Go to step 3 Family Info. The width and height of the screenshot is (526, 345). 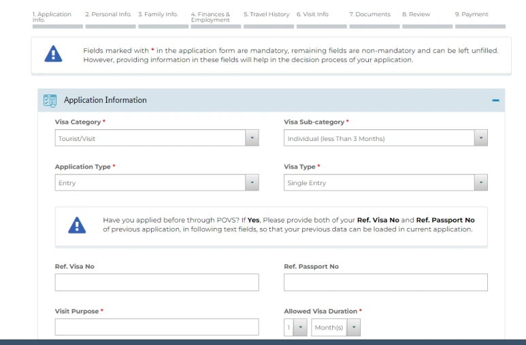(x=163, y=20)
